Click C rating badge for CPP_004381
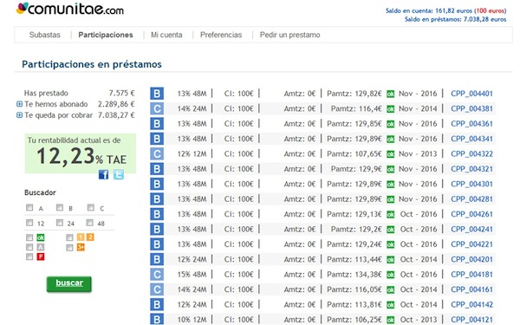The height and width of the screenshot is (325, 520). pyautogui.click(x=157, y=108)
